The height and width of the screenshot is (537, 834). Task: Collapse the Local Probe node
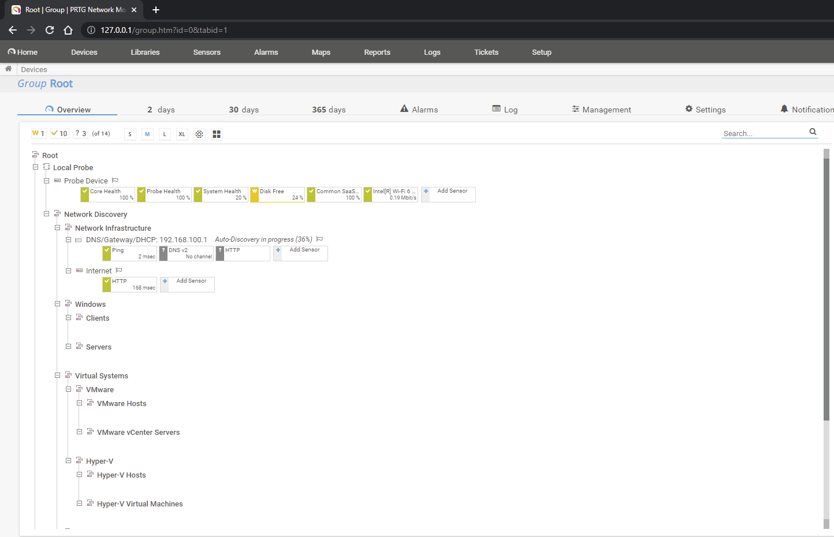35,167
